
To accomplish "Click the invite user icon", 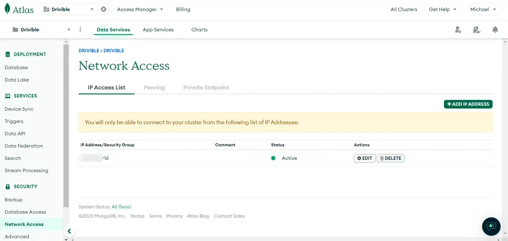I will (458, 30).
